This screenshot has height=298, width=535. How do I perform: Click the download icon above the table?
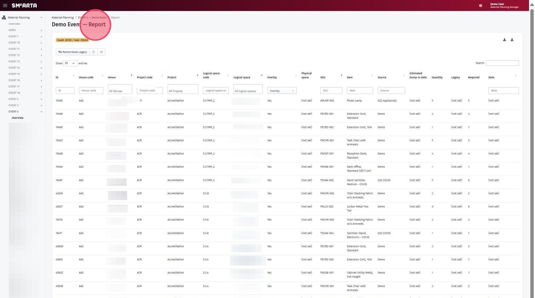tap(504, 40)
